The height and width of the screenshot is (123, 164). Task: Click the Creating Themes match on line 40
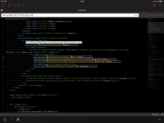point(75,59)
